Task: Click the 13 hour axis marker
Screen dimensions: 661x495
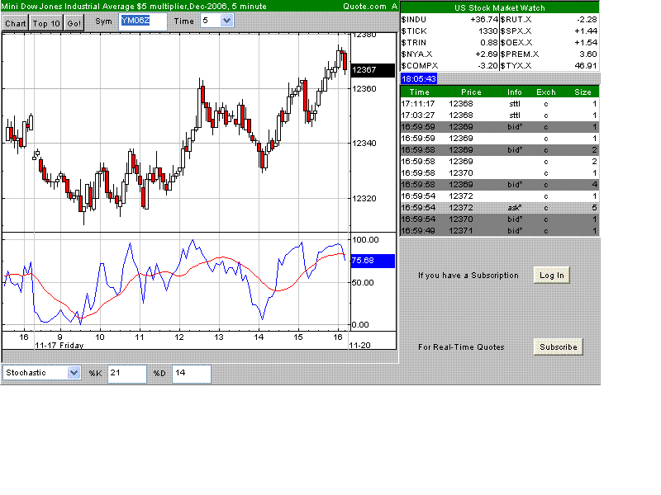Action: coord(219,337)
